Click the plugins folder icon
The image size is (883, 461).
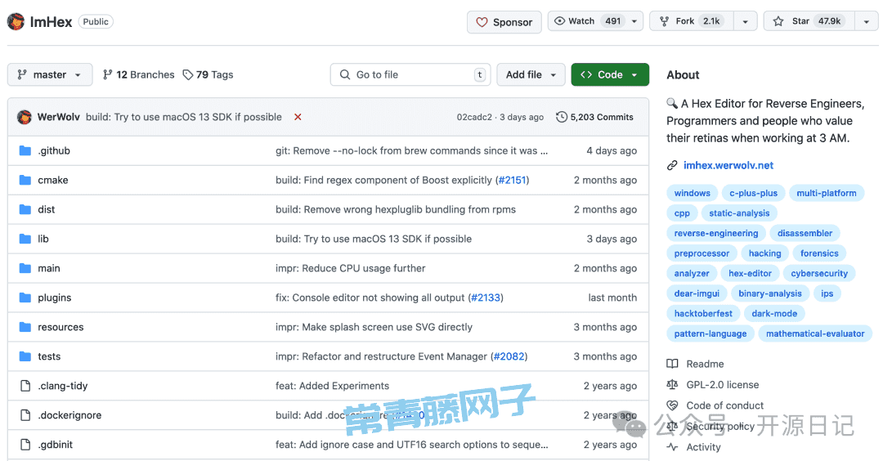pos(25,298)
